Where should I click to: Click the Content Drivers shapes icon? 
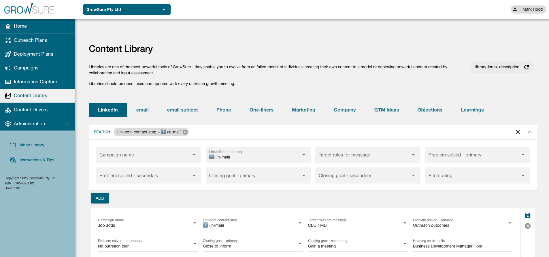(x=8, y=110)
